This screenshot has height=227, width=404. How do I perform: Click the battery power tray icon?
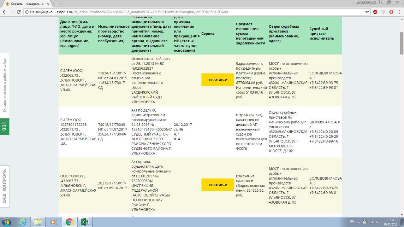pyautogui.click(x=365, y=222)
